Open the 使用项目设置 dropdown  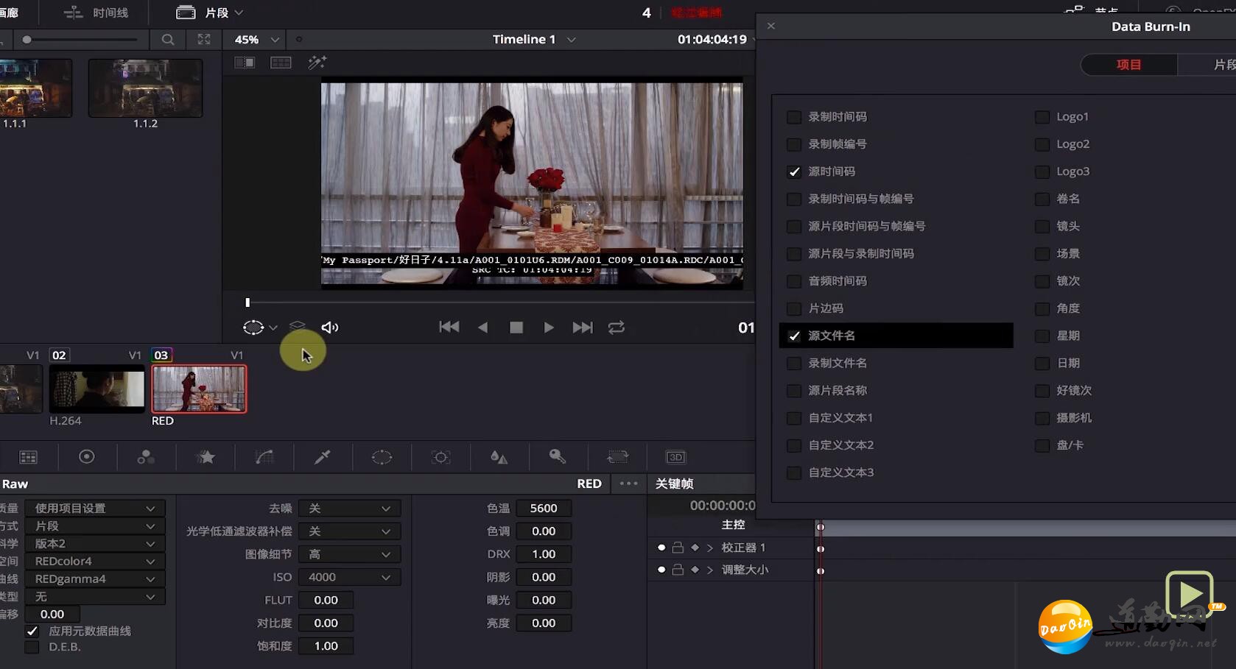pos(95,509)
